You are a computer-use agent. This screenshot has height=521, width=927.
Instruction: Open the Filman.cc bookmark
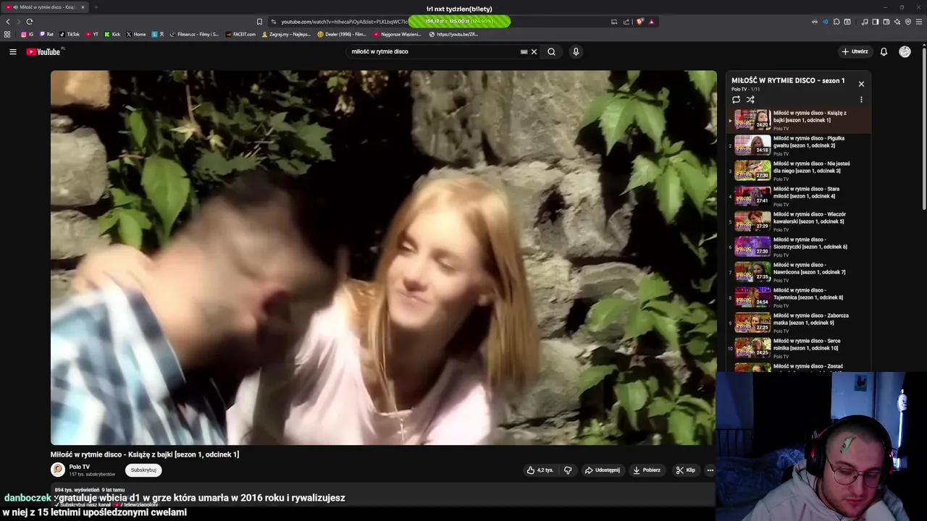coord(194,34)
